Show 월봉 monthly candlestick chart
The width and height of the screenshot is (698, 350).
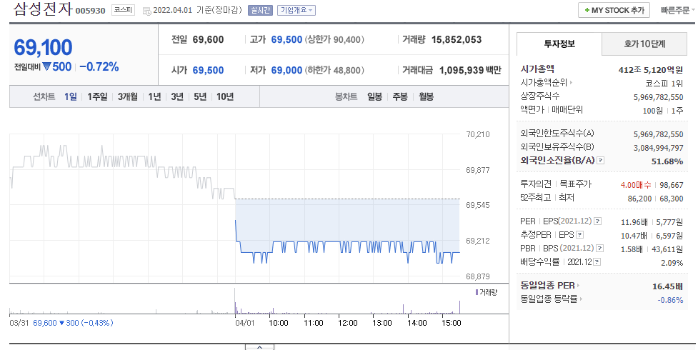426,96
